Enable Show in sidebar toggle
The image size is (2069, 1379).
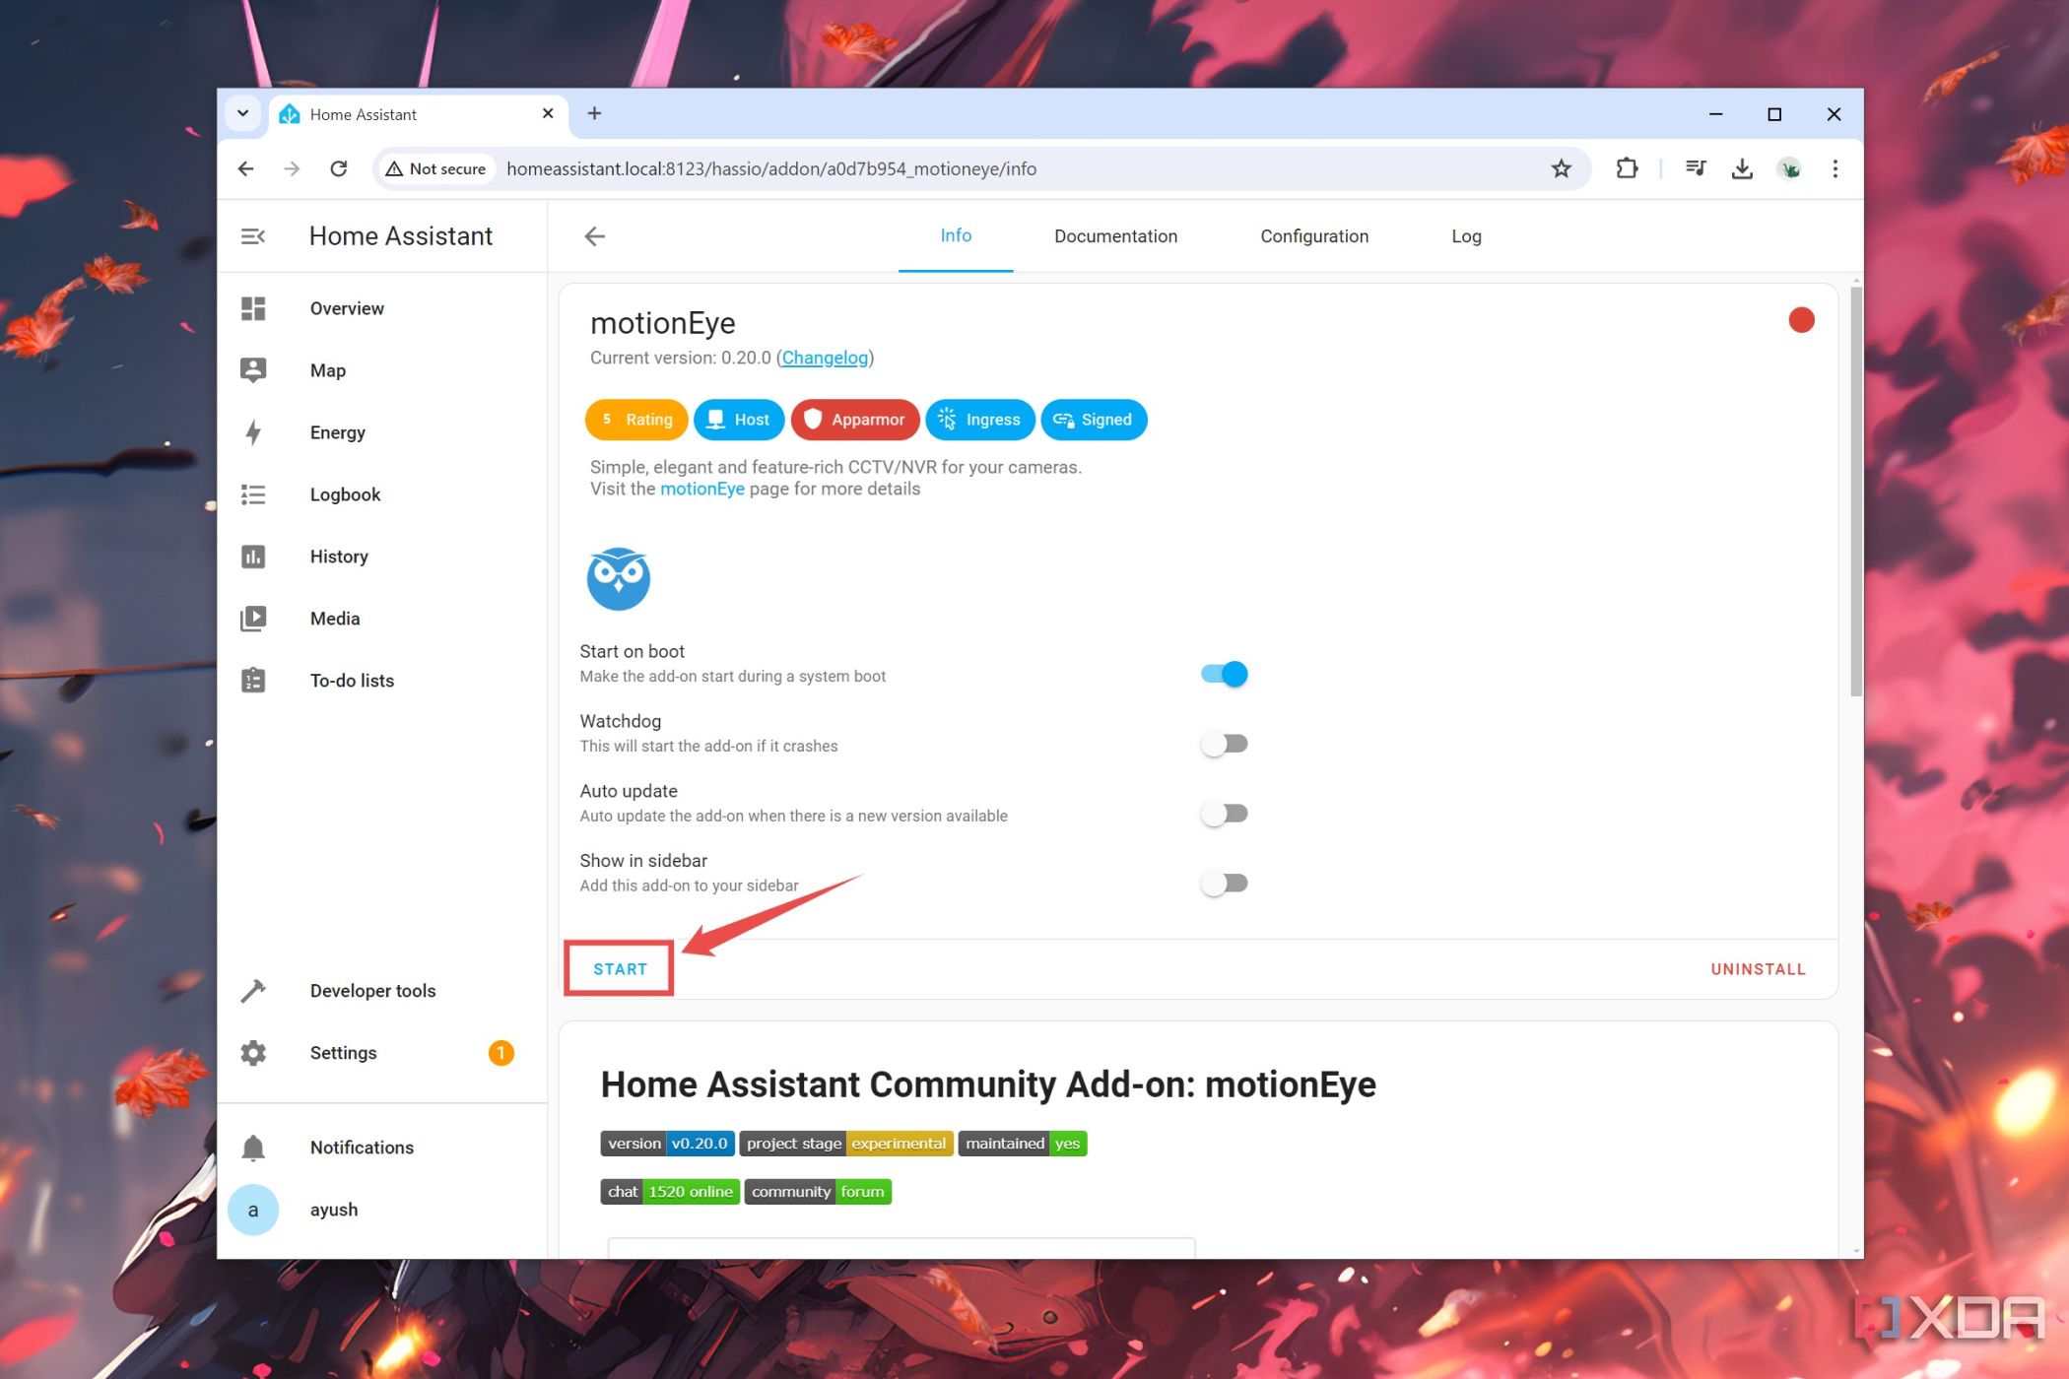point(1224,882)
